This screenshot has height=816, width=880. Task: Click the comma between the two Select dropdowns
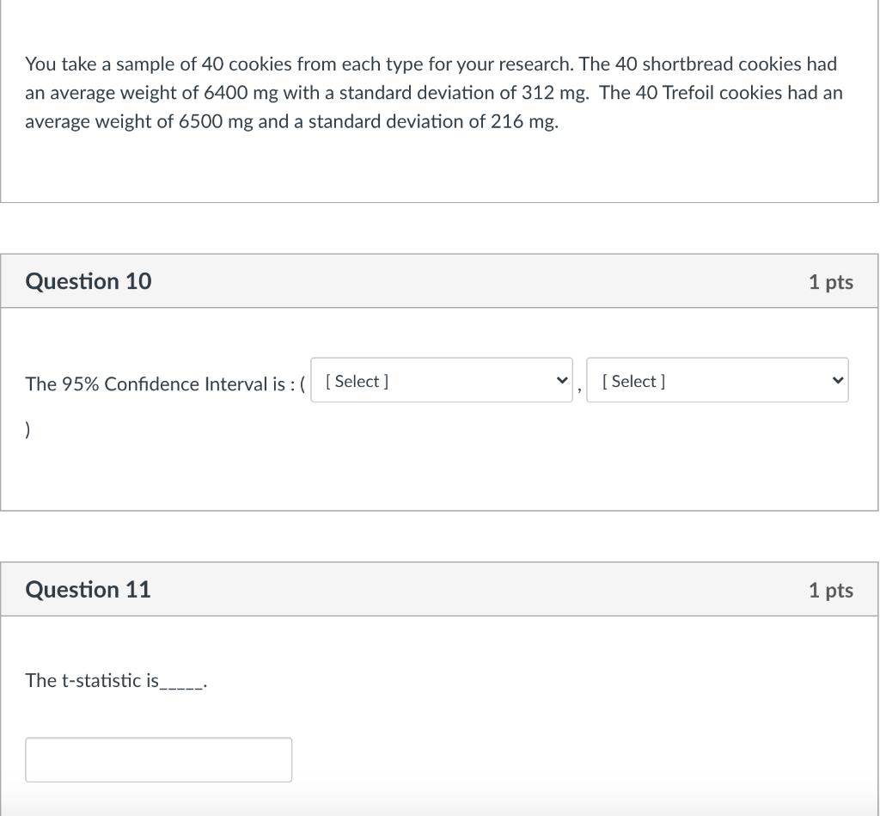click(x=580, y=390)
